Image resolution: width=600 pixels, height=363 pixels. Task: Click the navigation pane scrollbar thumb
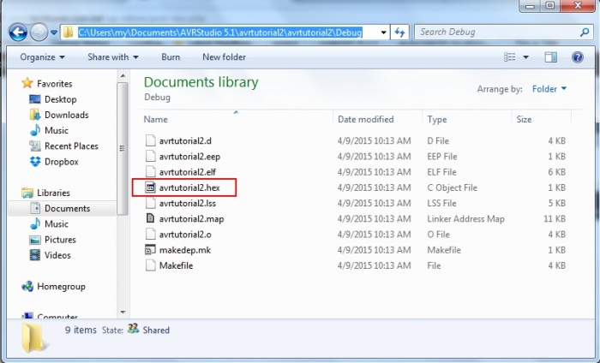tap(123, 148)
